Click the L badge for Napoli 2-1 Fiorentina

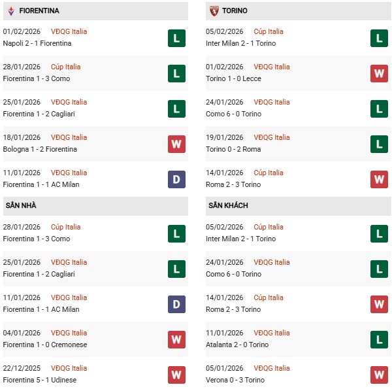[176, 38]
